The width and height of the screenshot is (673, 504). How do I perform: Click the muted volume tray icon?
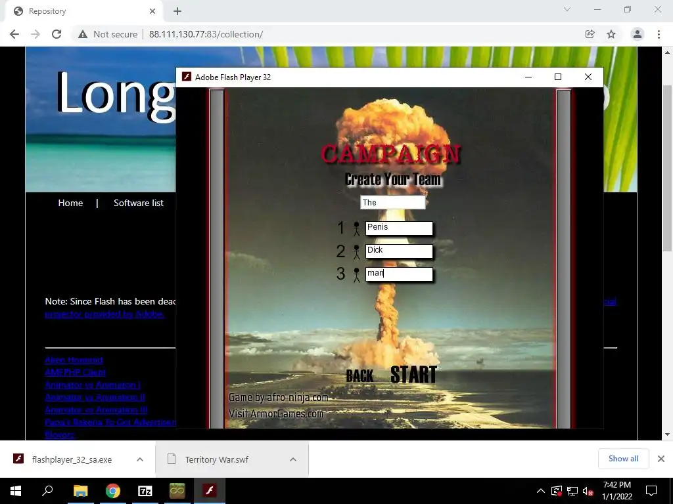tap(588, 491)
